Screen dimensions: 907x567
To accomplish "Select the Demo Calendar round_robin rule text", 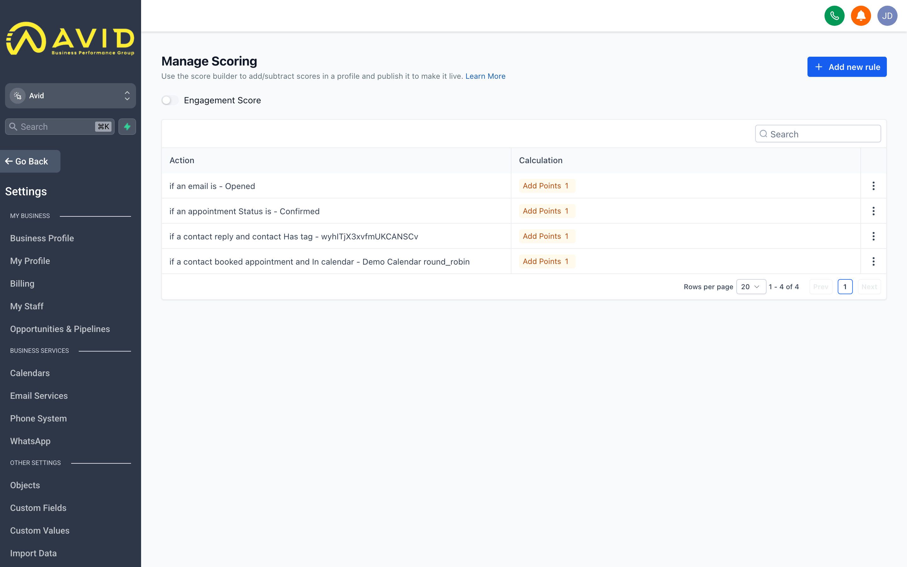I will click(319, 261).
